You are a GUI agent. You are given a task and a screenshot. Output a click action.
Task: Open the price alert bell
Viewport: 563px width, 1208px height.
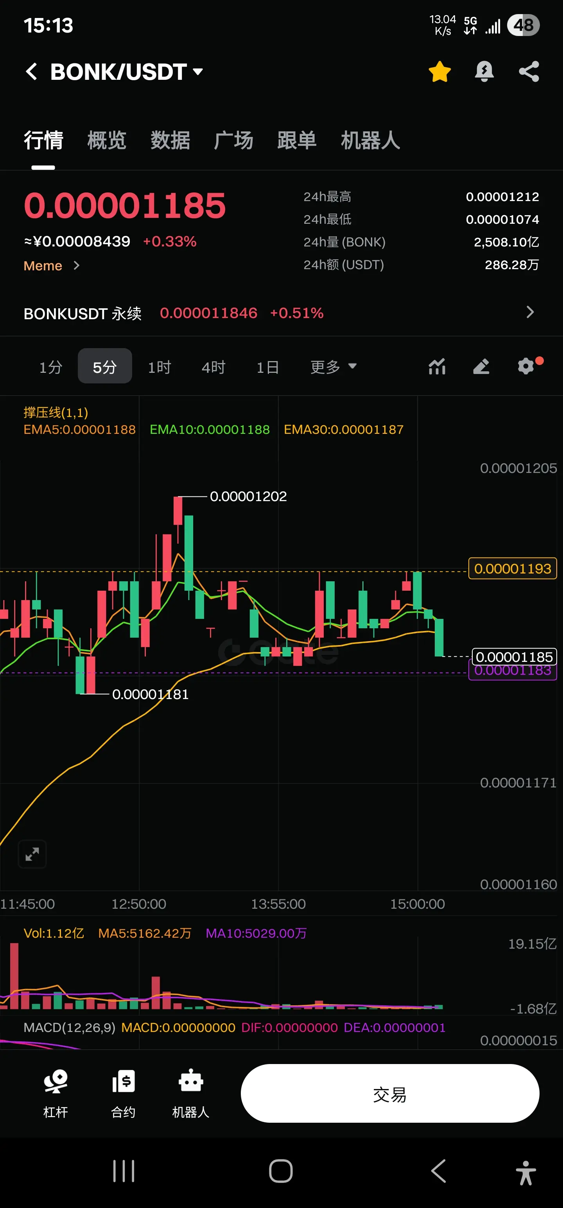click(484, 72)
